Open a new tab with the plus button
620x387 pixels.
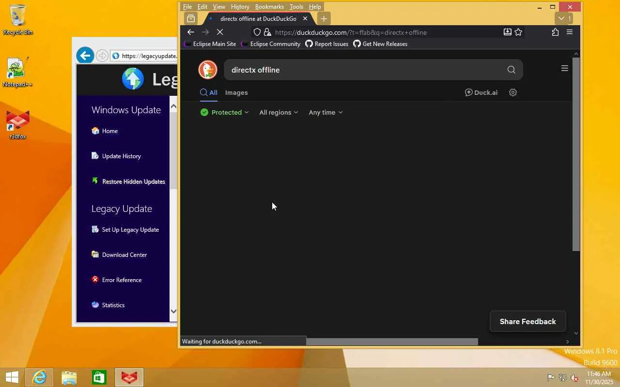[x=324, y=18]
